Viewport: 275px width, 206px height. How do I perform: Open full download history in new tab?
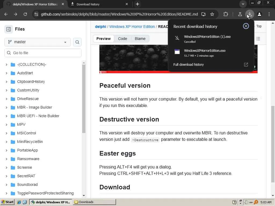[x=246, y=65]
